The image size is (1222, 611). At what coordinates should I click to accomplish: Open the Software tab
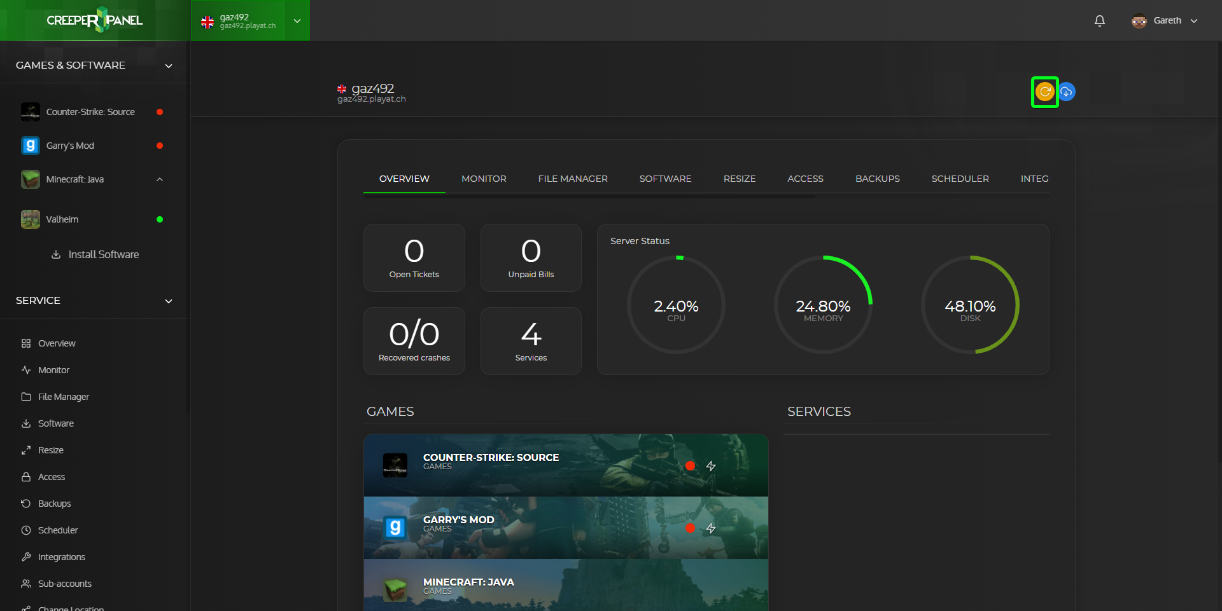tap(665, 179)
